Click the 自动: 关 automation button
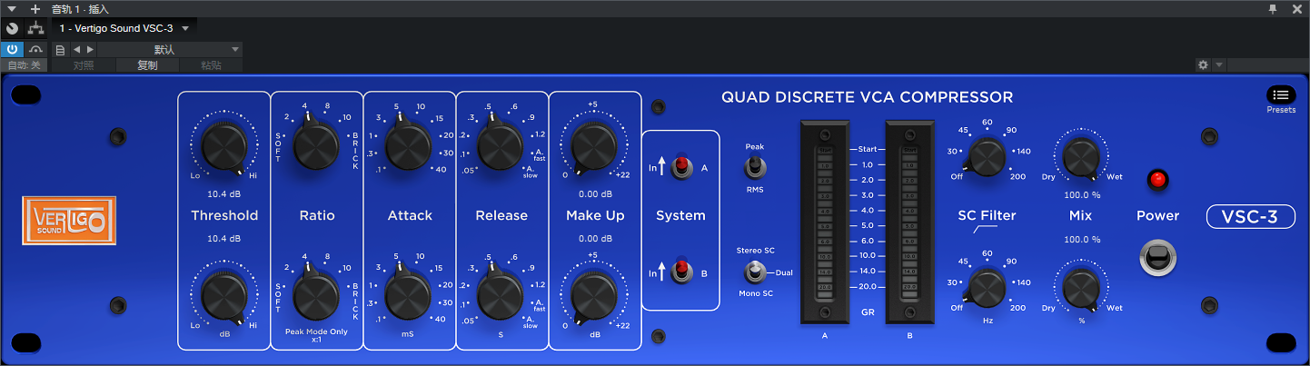 click(24, 65)
